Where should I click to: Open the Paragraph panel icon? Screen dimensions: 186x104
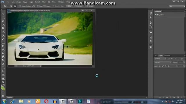click(151, 41)
